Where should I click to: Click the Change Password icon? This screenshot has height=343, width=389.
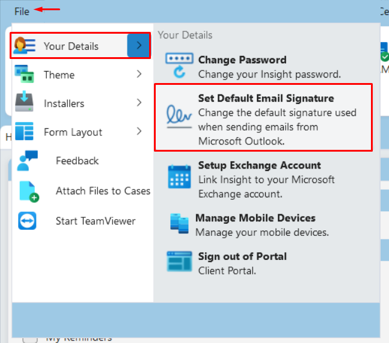tap(179, 66)
